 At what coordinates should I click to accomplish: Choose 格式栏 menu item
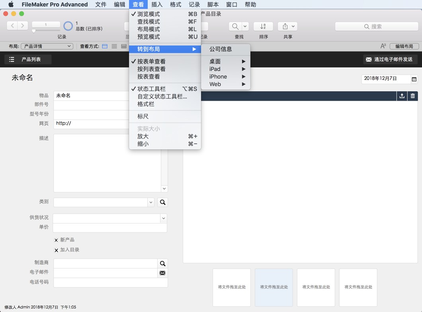[165, 104]
